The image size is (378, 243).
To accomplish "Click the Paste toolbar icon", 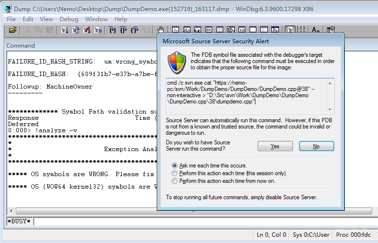I will pos(50,30).
